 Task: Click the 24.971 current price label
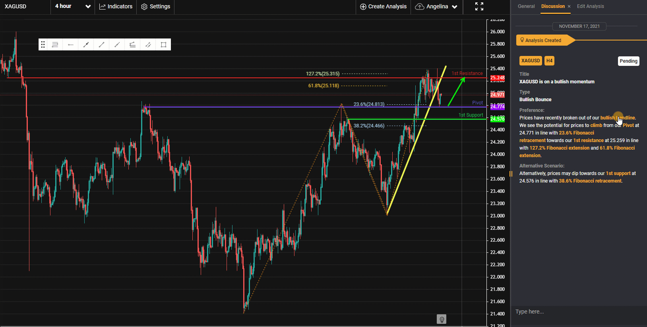pos(497,94)
